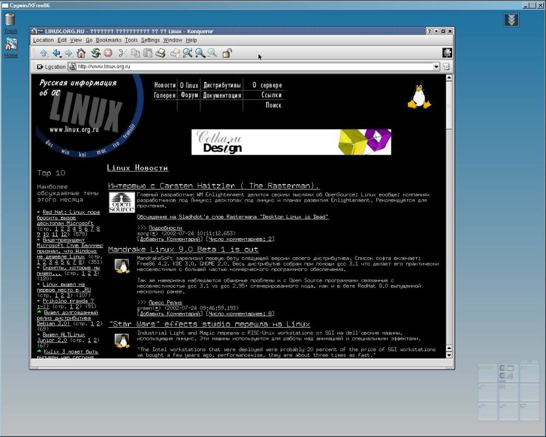Click the Linux Новости heading link
Screen dimensions: 546x437
[x=137, y=168]
